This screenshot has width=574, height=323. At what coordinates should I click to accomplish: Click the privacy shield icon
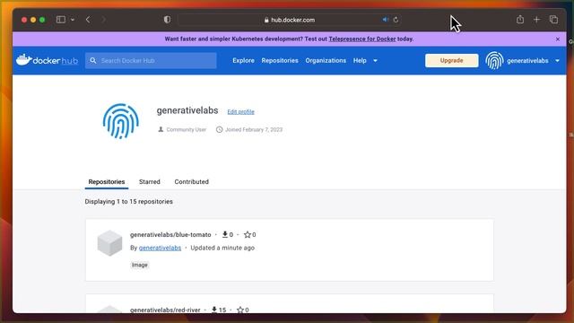click(167, 20)
